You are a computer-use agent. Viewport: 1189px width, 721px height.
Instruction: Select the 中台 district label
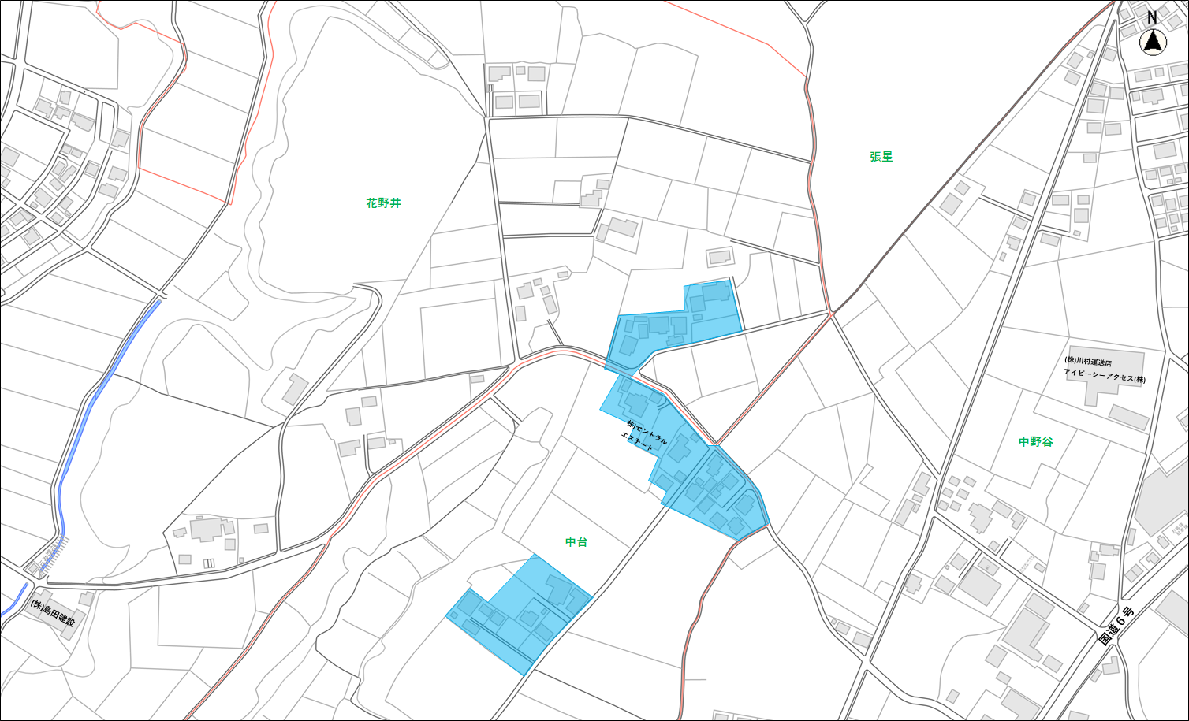576,541
